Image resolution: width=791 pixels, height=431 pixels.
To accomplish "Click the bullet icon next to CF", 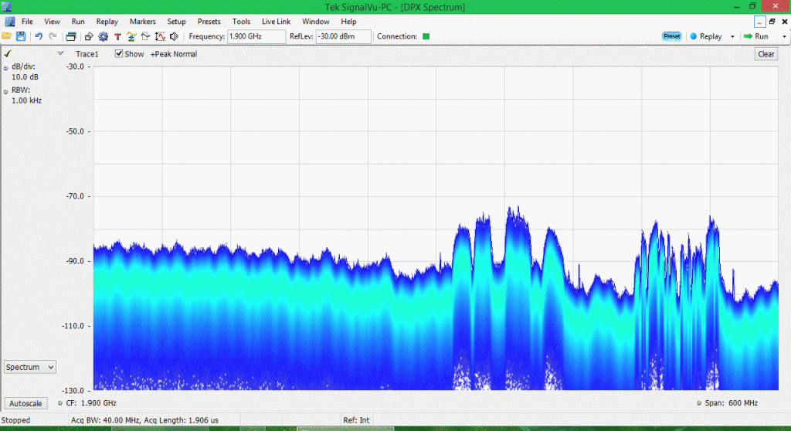I will (x=60, y=403).
